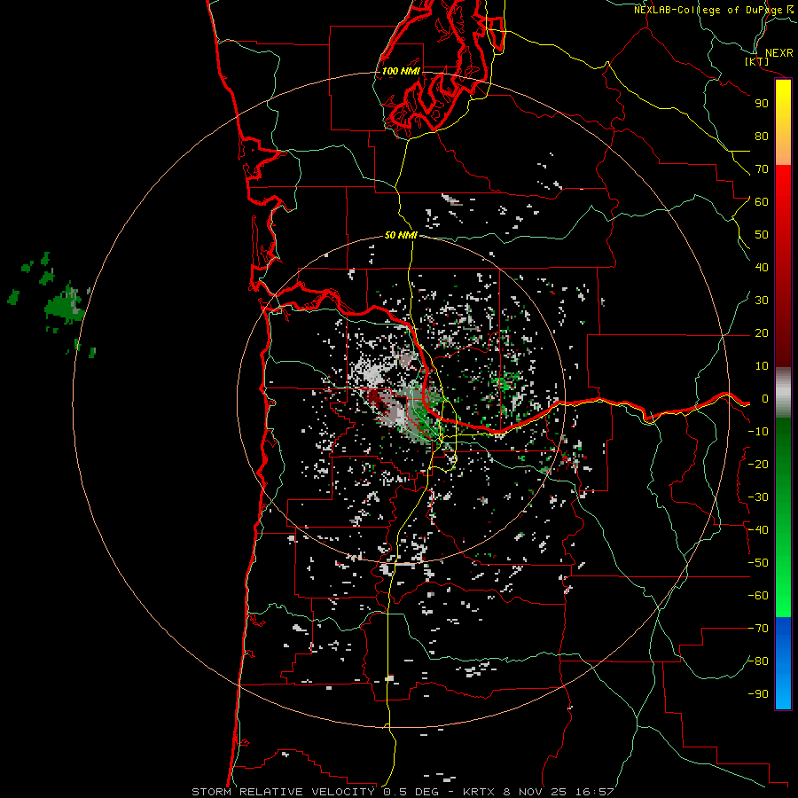This screenshot has width=798, height=798.
Task: Click the -20 value on the velocity legend
Action: point(758,464)
